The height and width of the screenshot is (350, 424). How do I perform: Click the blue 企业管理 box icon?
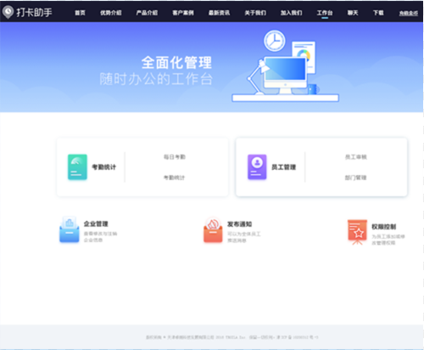click(x=70, y=229)
